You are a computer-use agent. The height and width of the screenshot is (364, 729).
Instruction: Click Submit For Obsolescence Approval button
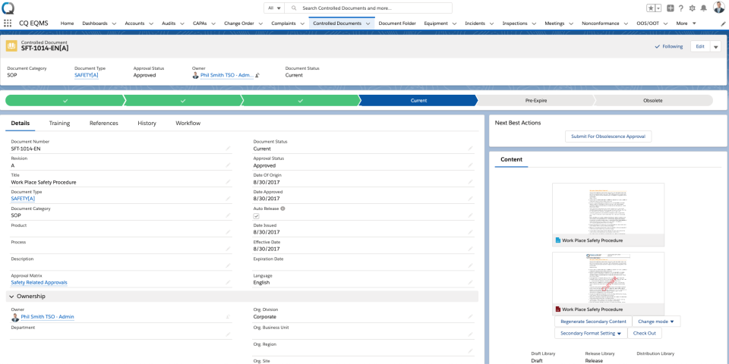(x=608, y=136)
